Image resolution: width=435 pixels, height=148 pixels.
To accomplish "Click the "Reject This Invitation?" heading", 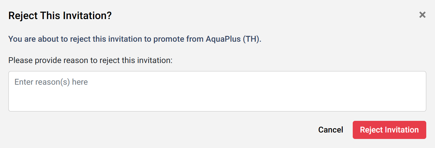I will [x=60, y=16].
